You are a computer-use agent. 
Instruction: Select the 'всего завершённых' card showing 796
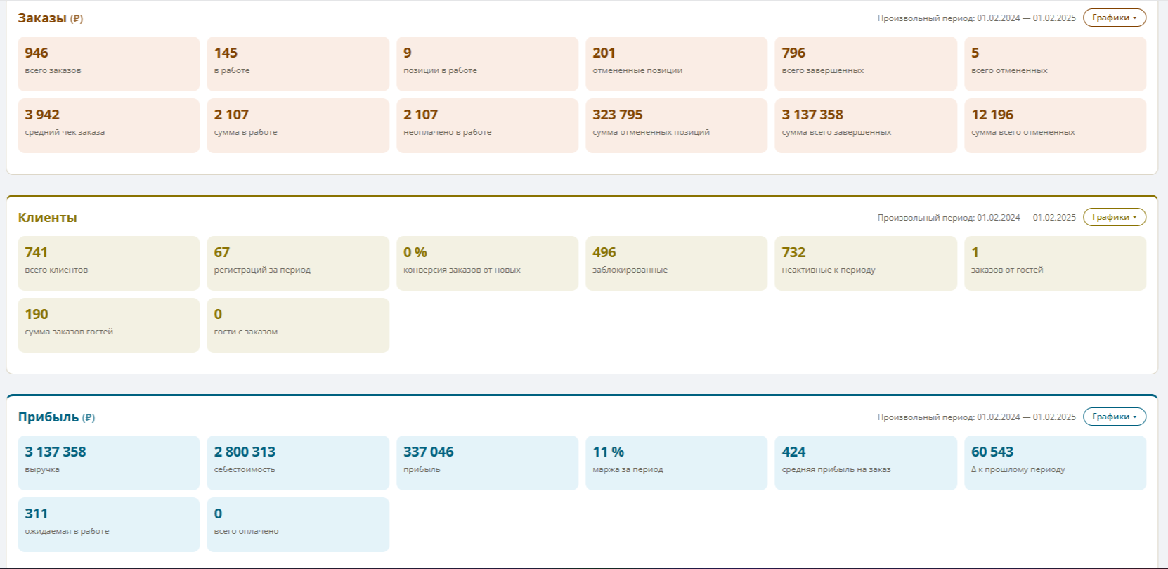click(x=866, y=64)
